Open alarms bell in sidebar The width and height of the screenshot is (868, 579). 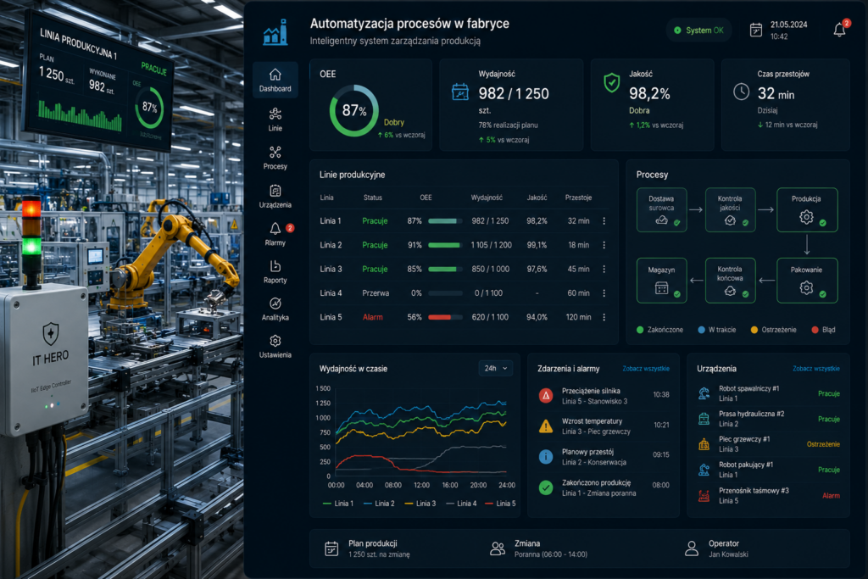(x=275, y=234)
